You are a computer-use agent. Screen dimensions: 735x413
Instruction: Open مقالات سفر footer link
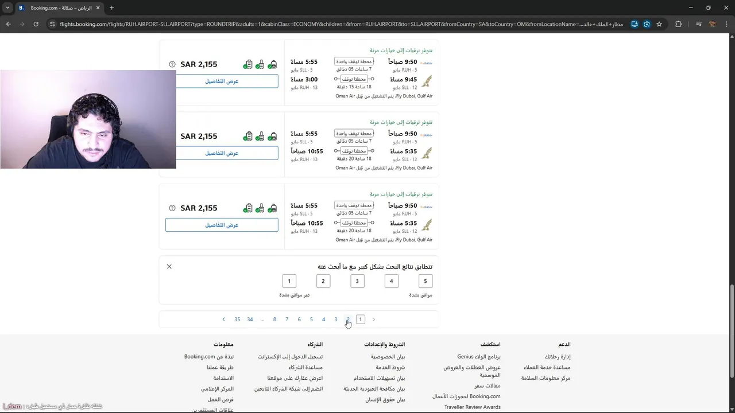click(x=488, y=385)
